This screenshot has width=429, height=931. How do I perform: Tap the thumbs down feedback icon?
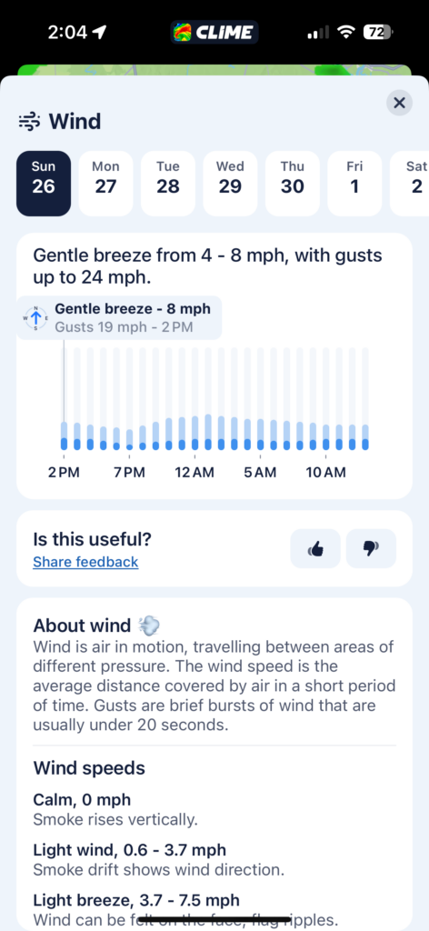pos(371,548)
